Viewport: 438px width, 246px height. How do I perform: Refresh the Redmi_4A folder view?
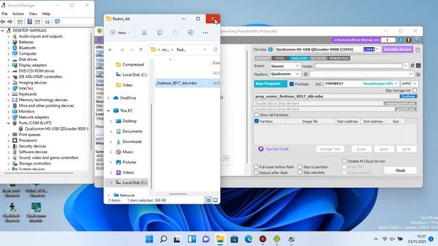215,50
